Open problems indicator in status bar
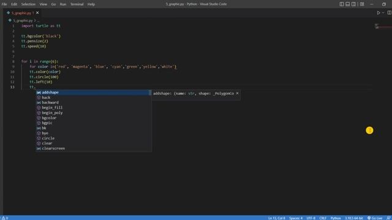Viewport: 392px width, 220px height. pos(5,218)
